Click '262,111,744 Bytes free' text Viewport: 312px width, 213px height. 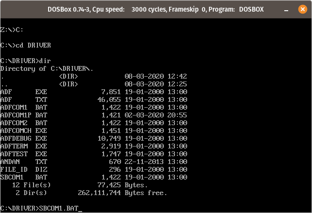point(122,193)
